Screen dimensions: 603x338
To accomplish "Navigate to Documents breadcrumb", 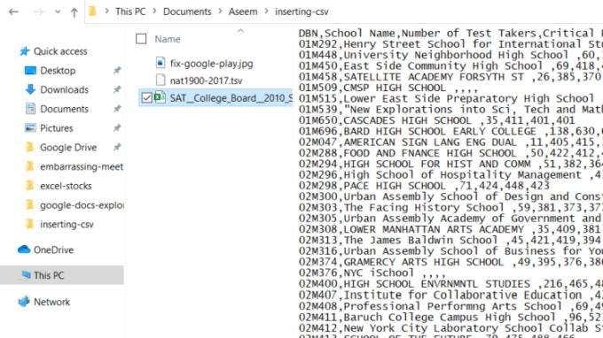I will [187, 12].
